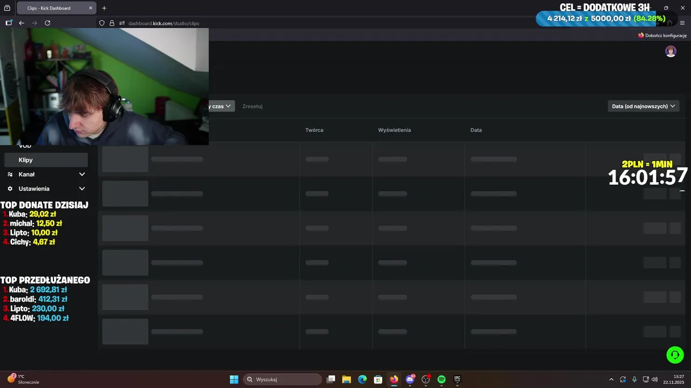Switch to Firefox taskbar icon
The height and width of the screenshot is (388, 691).
[x=394, y=379]
